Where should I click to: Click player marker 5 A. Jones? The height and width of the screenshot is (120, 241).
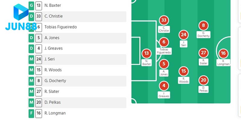(164, 64)
